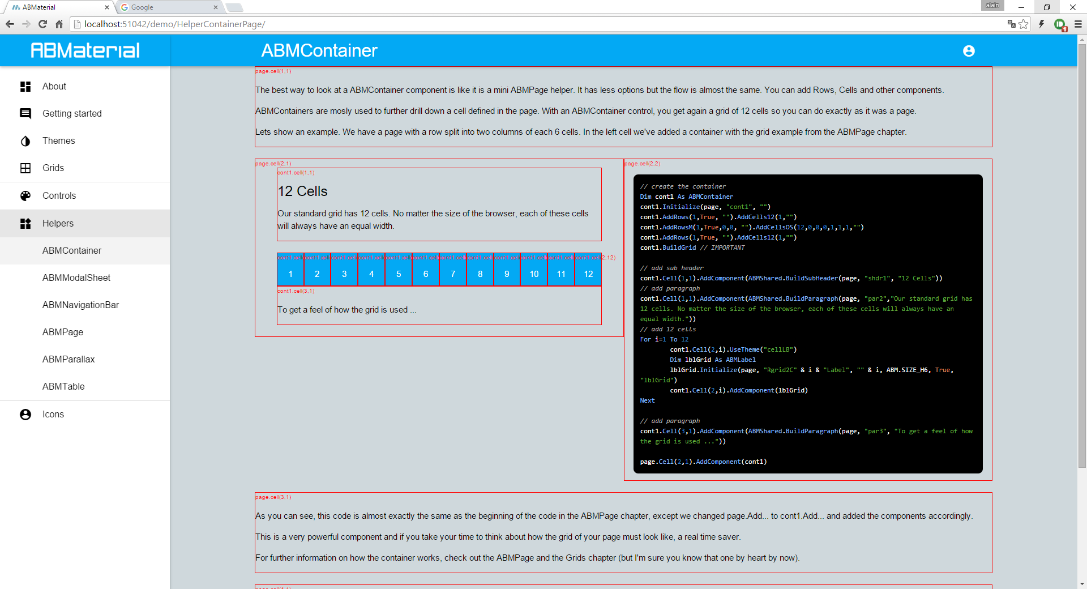This screenshot has width=1087, height=589.
Task: Open the Chrome hamburger menu
Action: pyautogui.click(x=1078, y=24)
